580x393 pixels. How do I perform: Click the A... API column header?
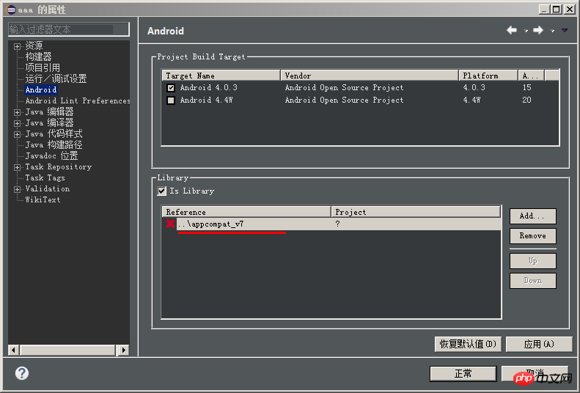pyautogui.click(x=531, y=76)
